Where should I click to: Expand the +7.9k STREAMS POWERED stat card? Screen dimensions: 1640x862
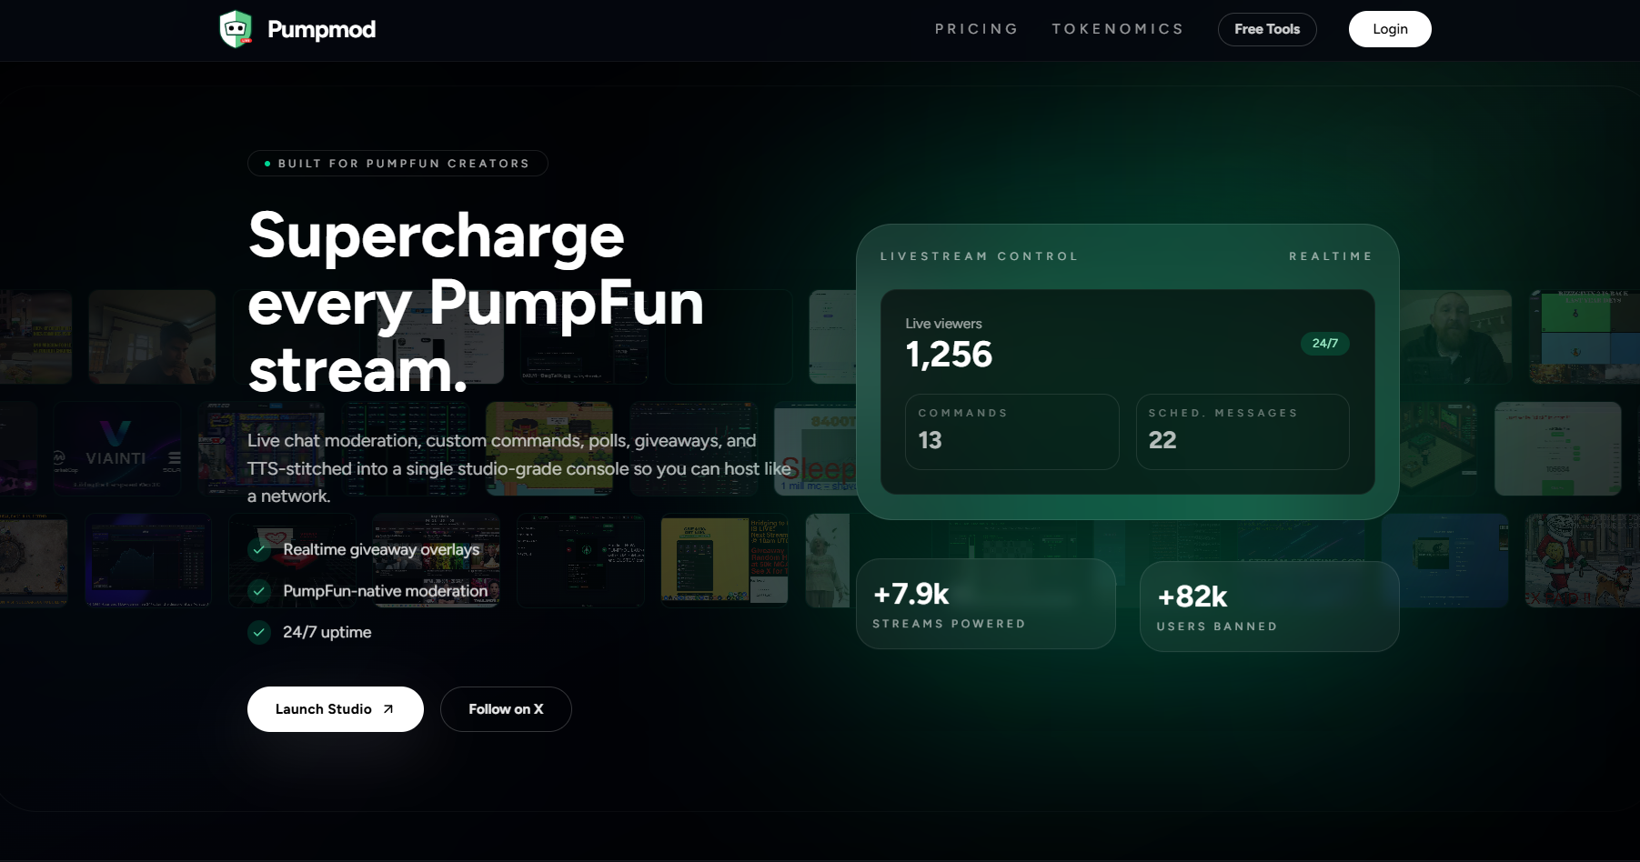tap(985, 604)
